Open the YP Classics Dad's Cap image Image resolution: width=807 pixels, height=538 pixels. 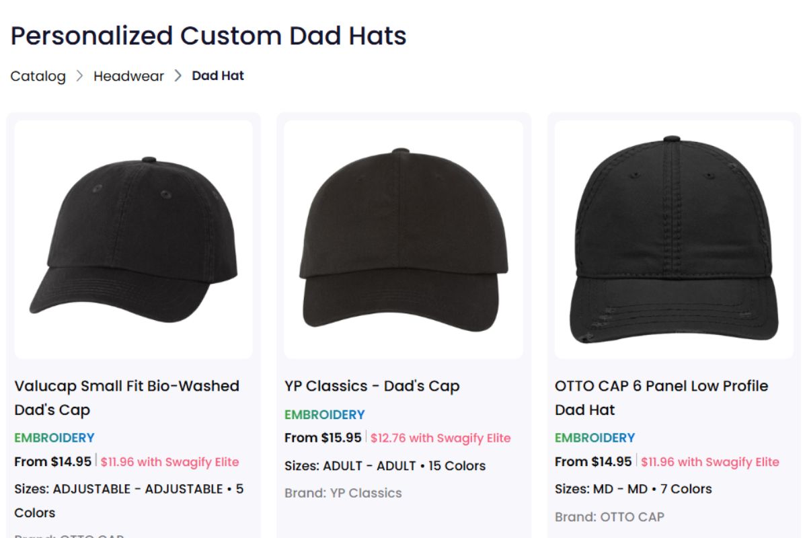[x=403, y=239]
